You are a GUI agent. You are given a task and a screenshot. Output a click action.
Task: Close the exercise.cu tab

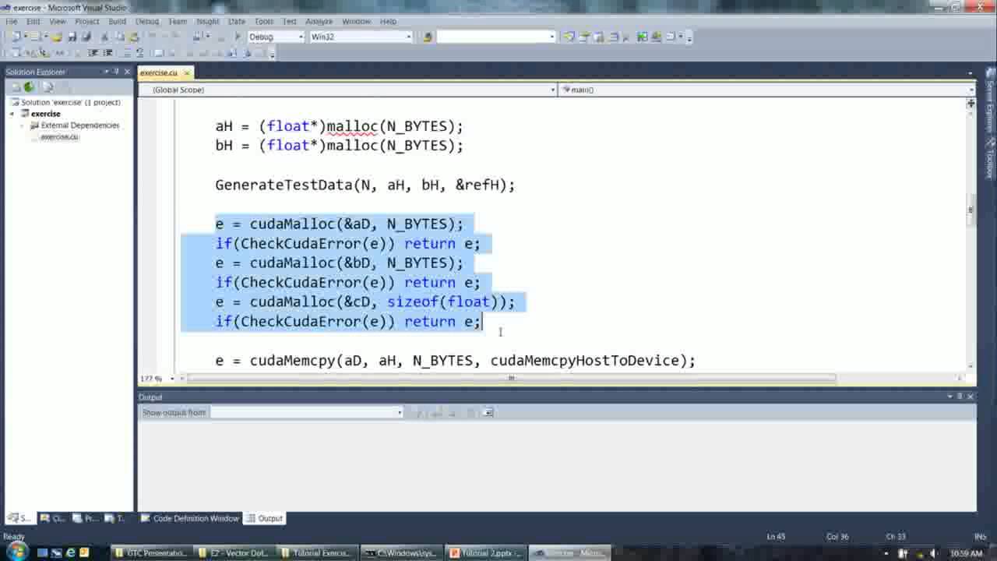pos(187,72)
